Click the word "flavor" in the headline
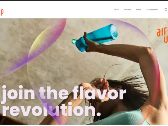168x126 pixels. pyautogui.click(x=99, y=93)
